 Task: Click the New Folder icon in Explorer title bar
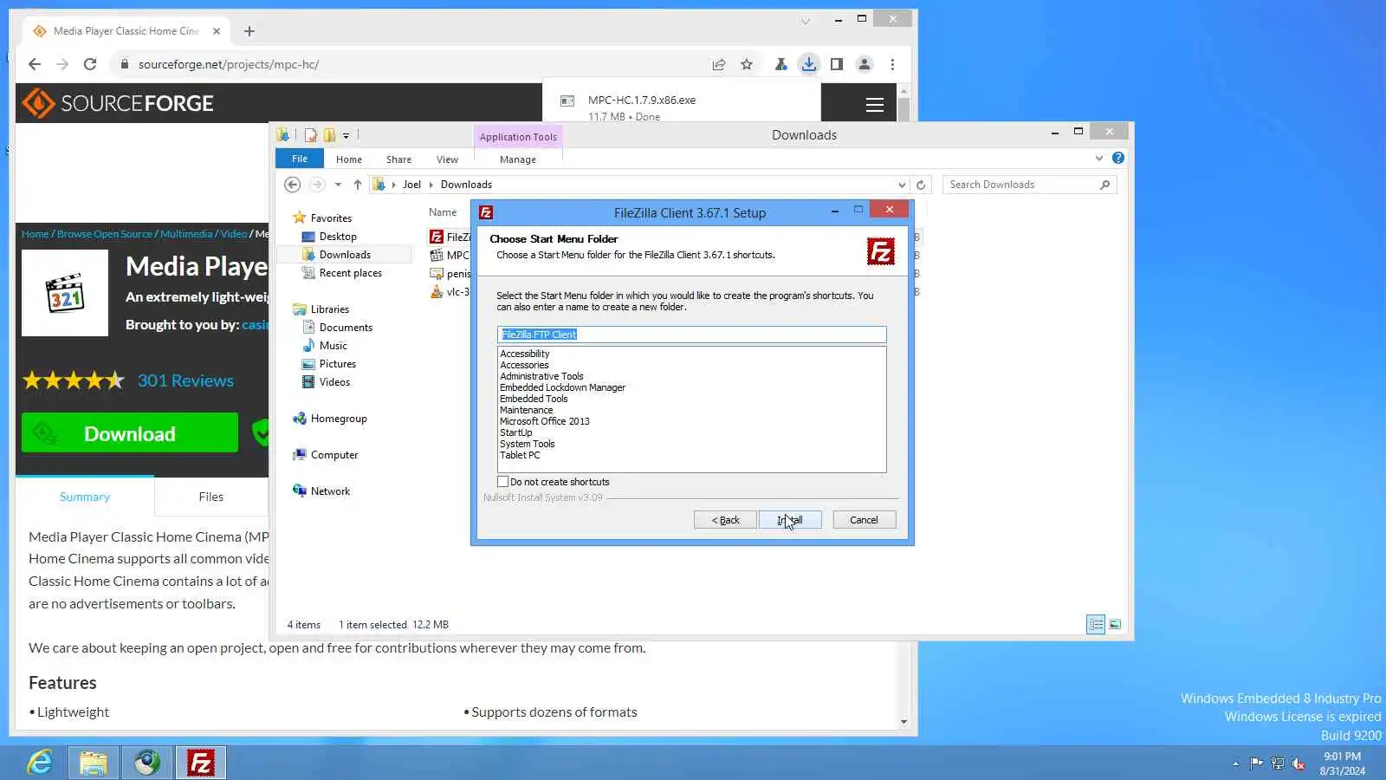(x=329, y=134)
